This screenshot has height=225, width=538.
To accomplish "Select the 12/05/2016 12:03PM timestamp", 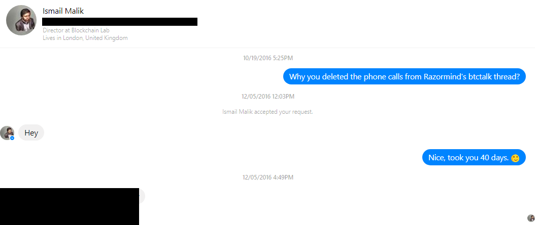I will click(268, 97).
